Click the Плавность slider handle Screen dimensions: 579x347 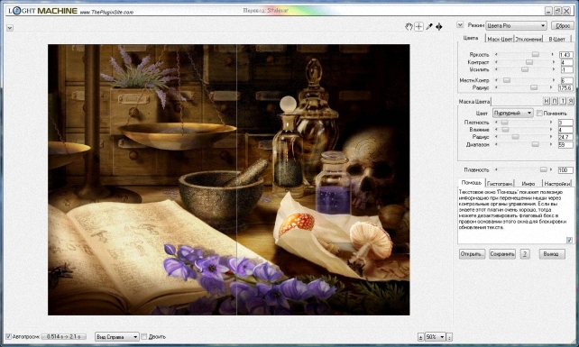pyautogui.click(x=543, y=169)
